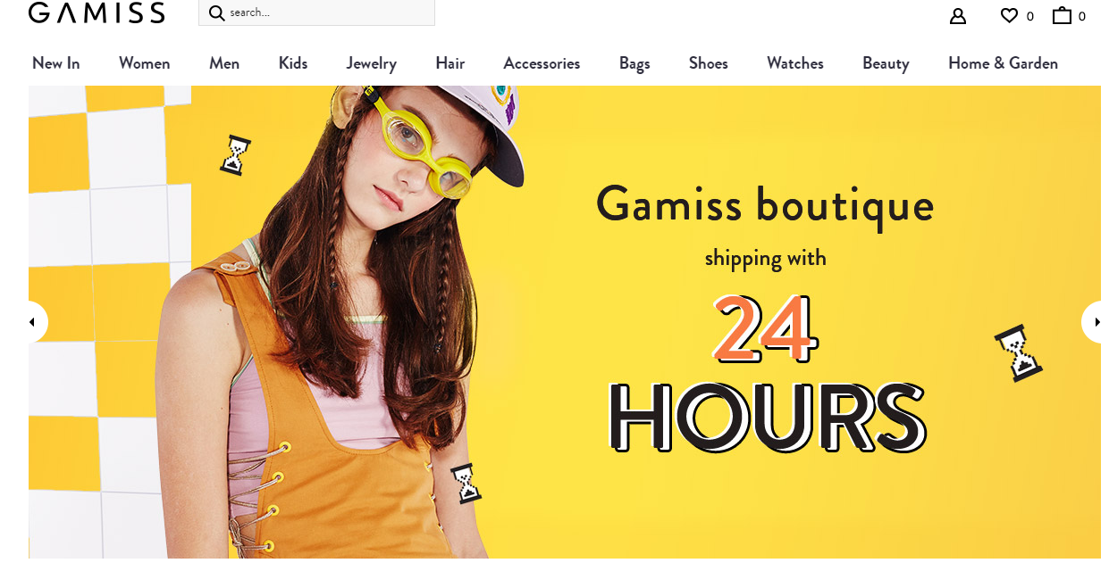The width and height of the screenshot is (1109, 563).
Task: Open the Kids category
Action: [293, 63]
